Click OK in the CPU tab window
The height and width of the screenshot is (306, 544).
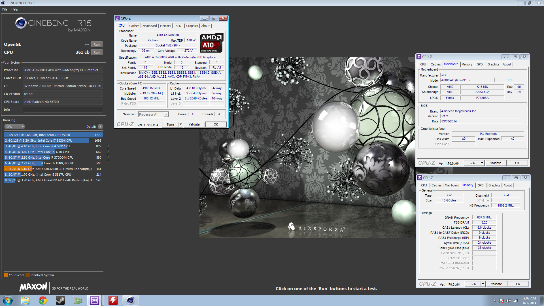216,124
